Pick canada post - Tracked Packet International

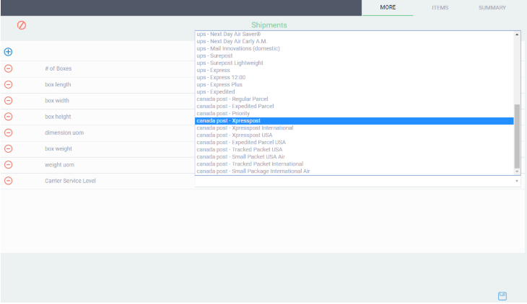(354, 164)
